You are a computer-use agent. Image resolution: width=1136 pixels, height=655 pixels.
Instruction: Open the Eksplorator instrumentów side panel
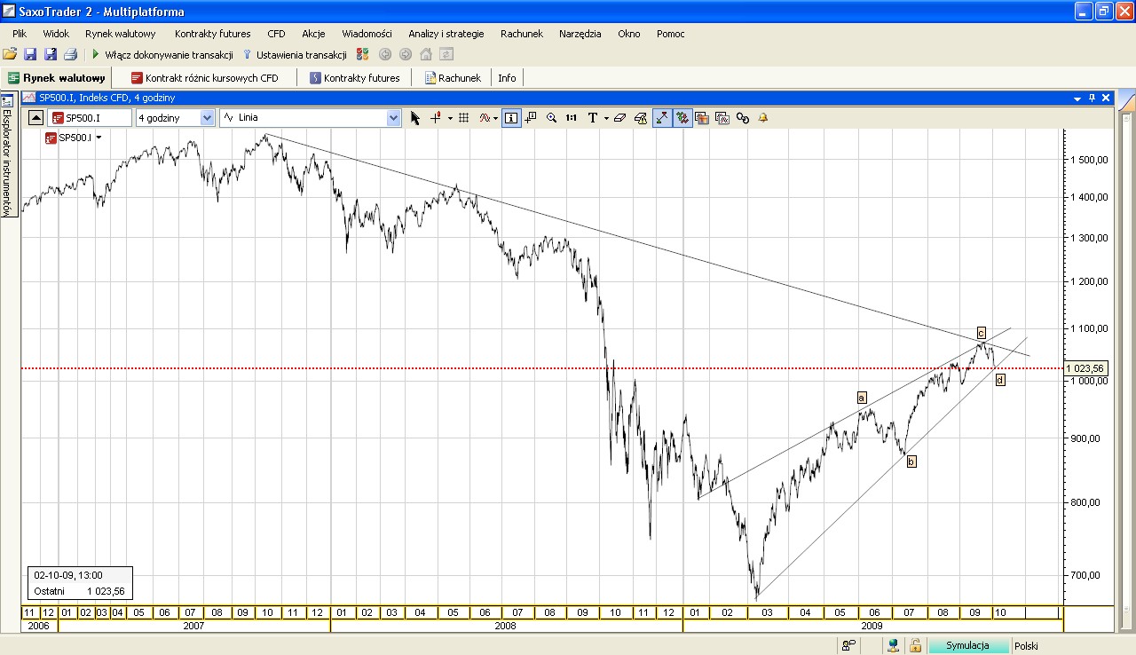pyautogui.click(x=7, y=154)
